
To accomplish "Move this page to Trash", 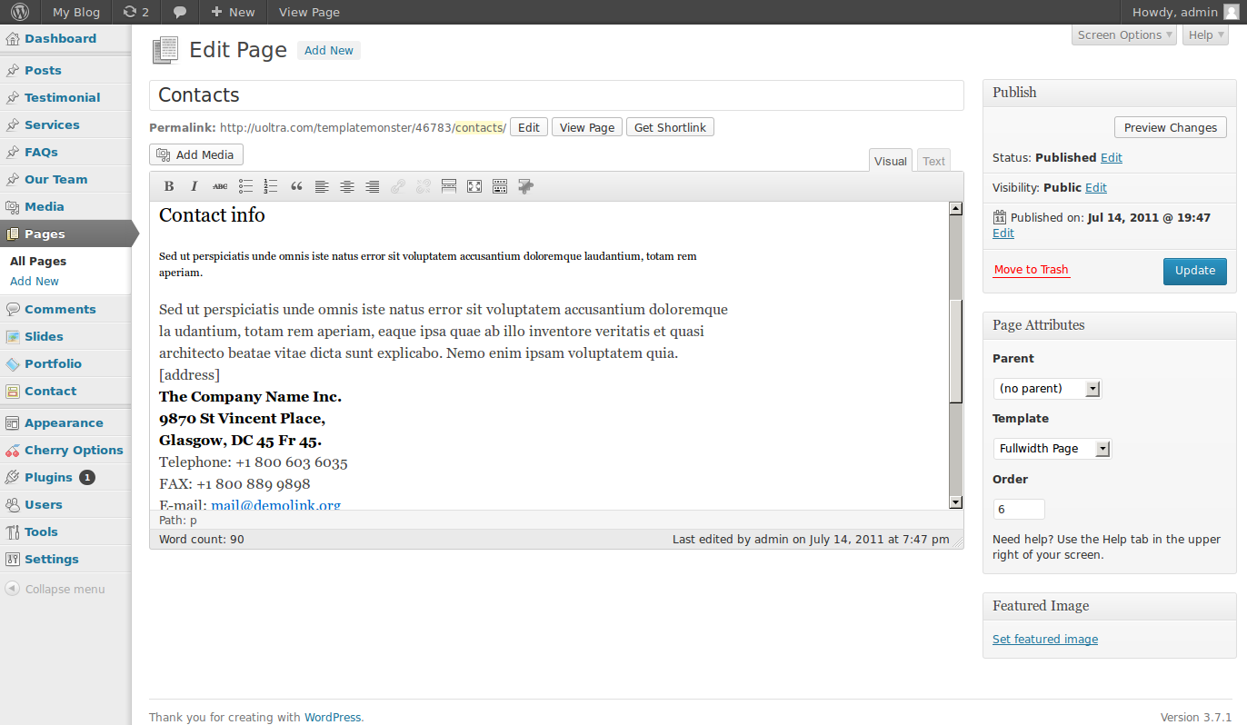I will tap(1032, 270).
